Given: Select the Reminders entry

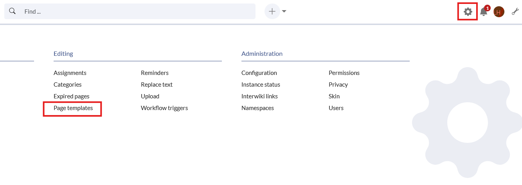Looking at the screenshot, I should click(x=155, y=73).
